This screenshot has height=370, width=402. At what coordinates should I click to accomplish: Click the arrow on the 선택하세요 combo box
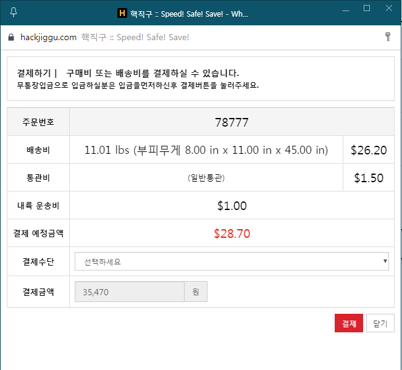(x=385, y=261)
